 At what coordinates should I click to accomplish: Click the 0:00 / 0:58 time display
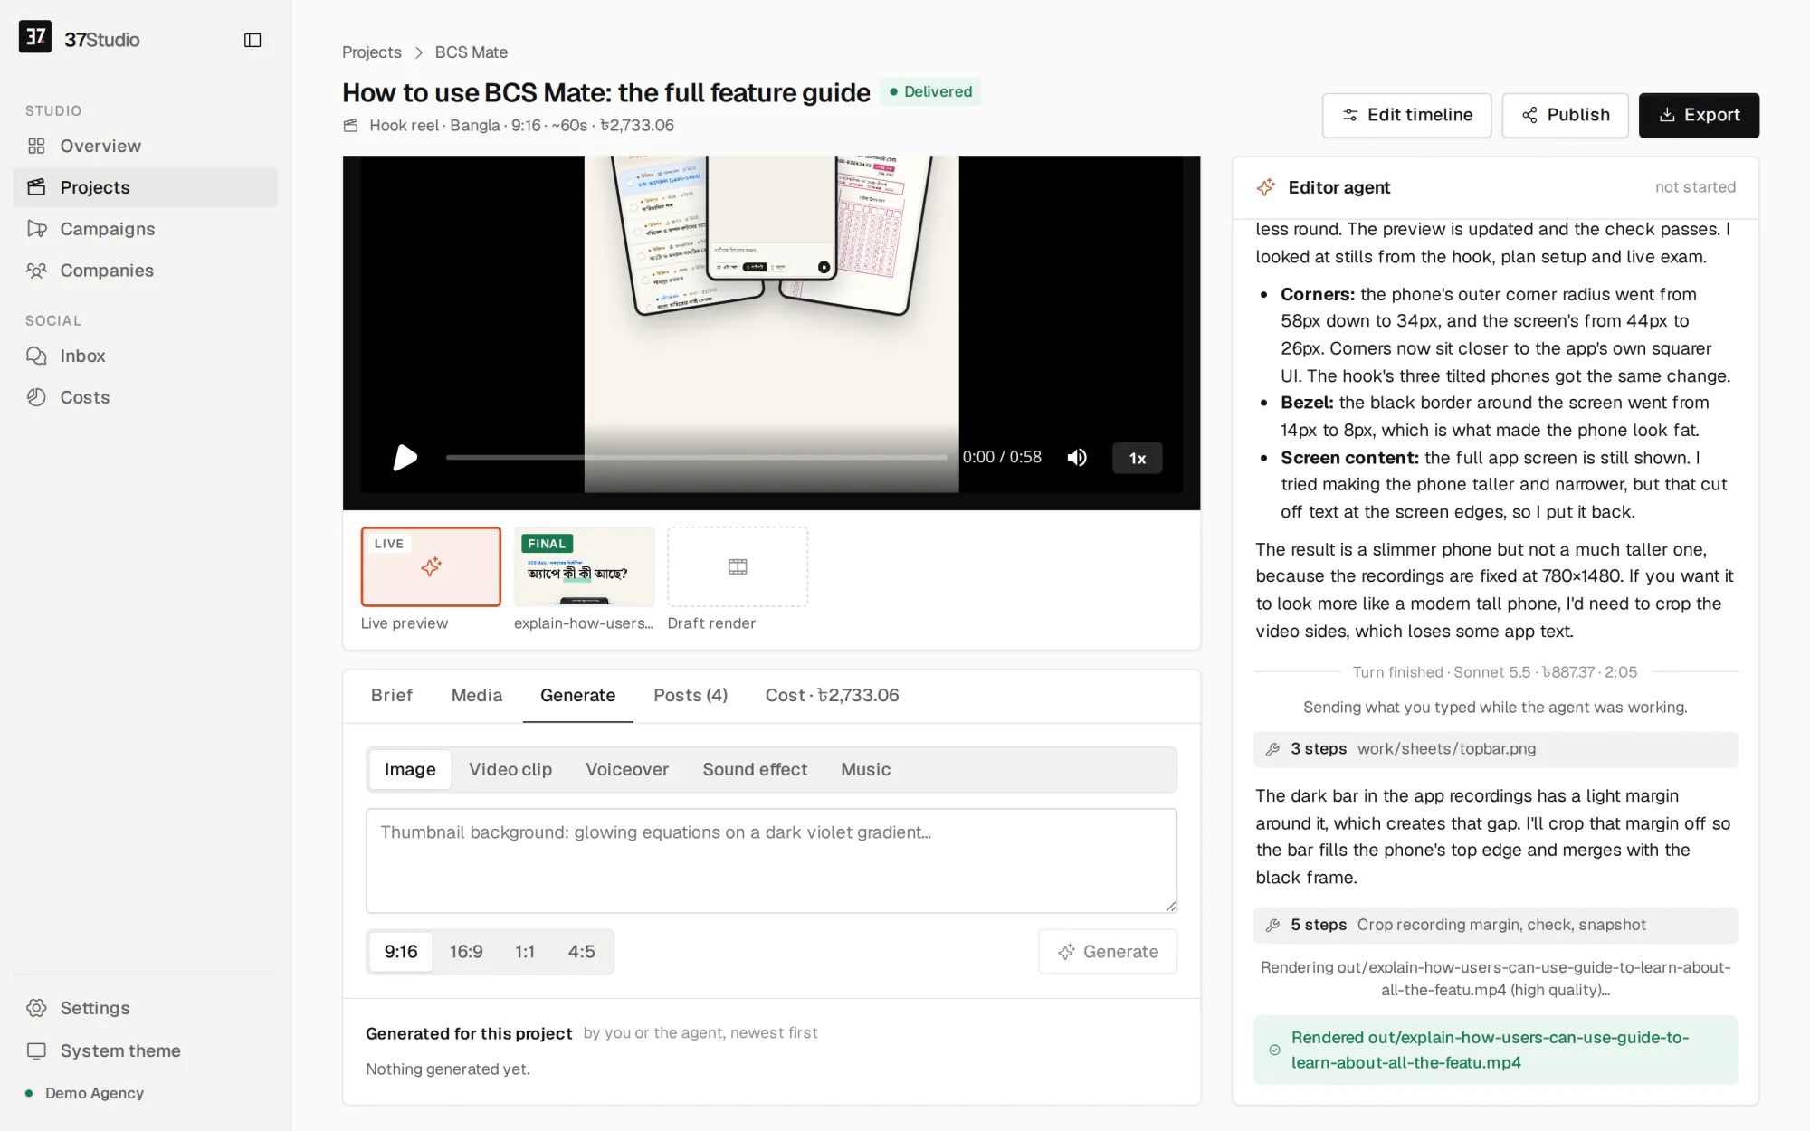1002,457
